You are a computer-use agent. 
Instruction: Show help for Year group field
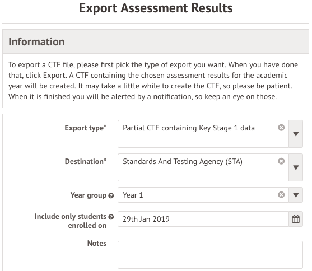(111, 196)
